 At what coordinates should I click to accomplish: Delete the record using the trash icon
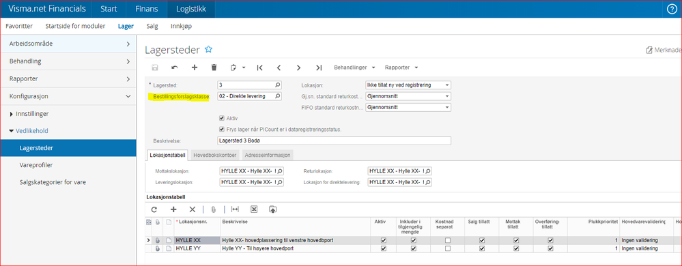click(x=214, y=68)
